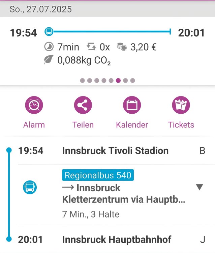This screenshot has width=215, height=253.
Task: Select the highlighted sixth page dot
Action: pyautogui.click(x=118, y=81)
